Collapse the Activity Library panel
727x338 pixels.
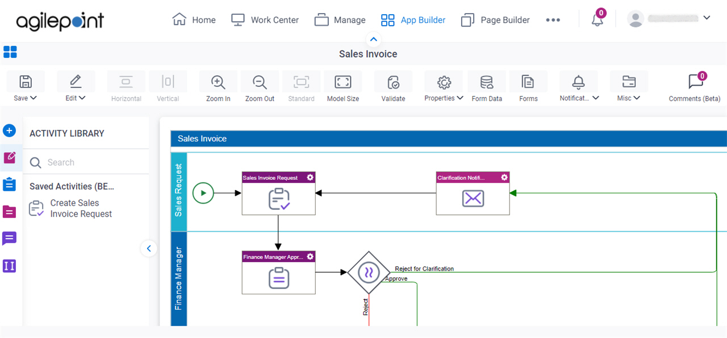(149, 248)
